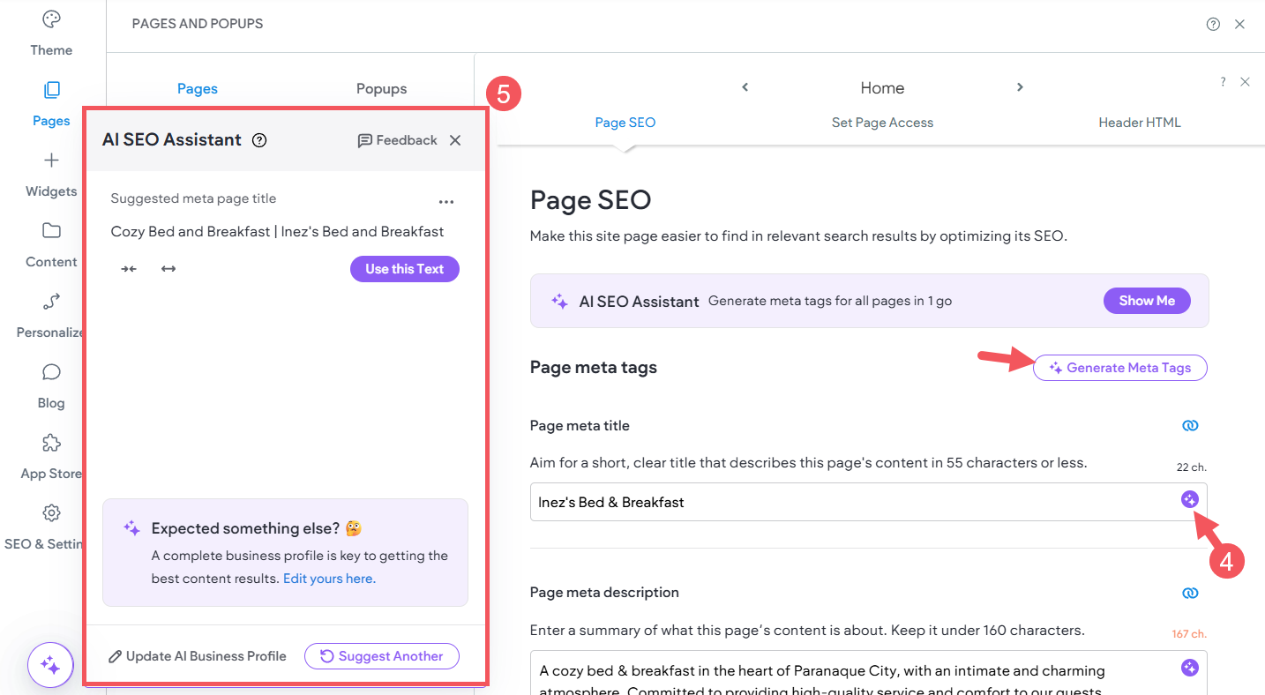The height and width of the screenshot is (695, 1265).
Task: Open the Theme panel in sidebar
Action: click(51, 32)
